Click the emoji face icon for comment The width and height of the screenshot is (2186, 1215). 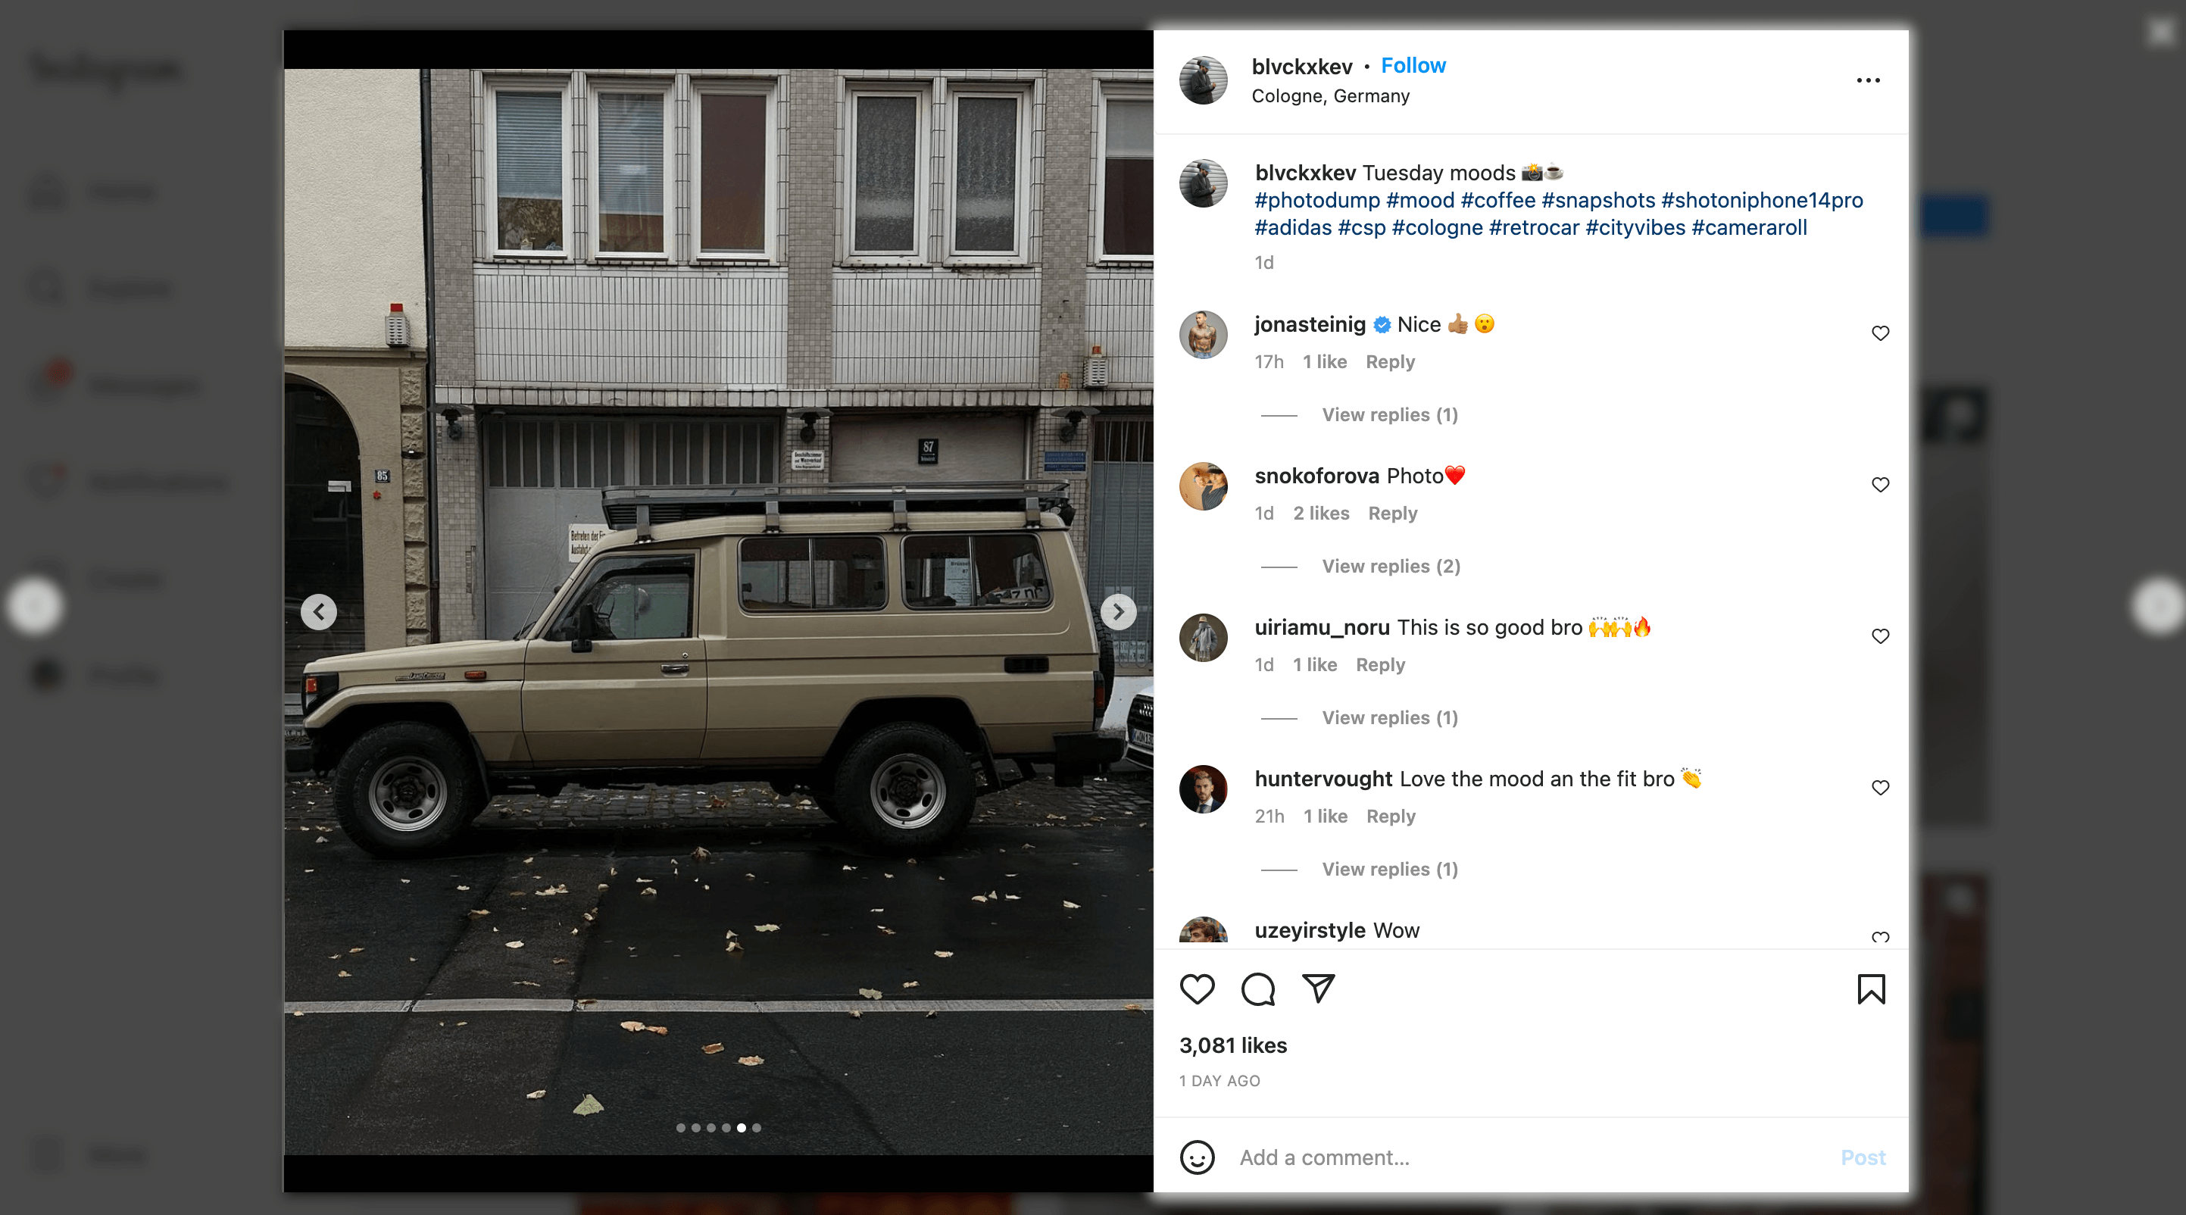click(1197, 1158)
